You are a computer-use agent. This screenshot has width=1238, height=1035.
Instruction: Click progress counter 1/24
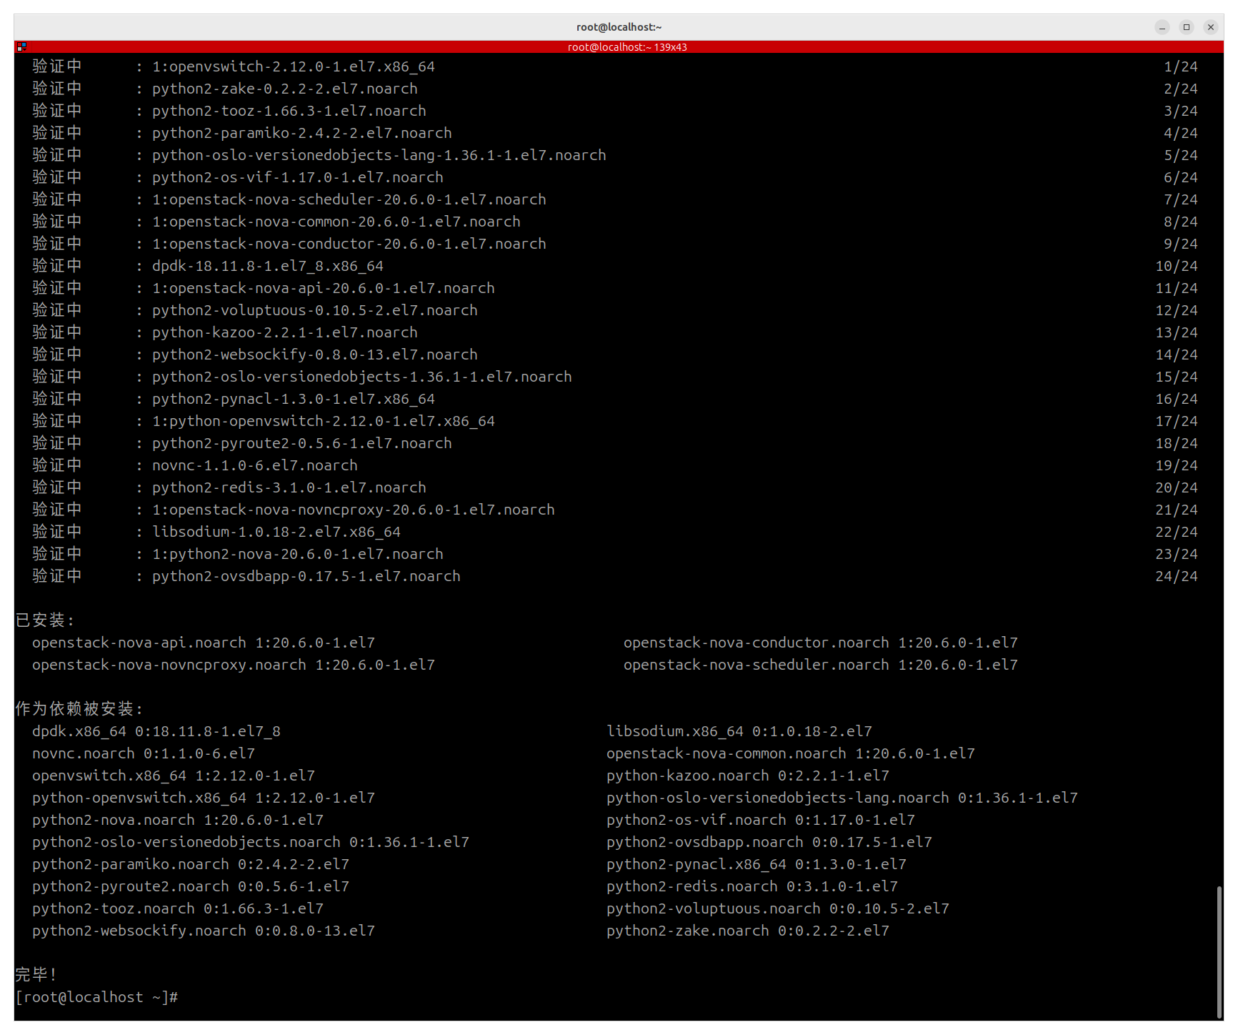click(1181, 66)
